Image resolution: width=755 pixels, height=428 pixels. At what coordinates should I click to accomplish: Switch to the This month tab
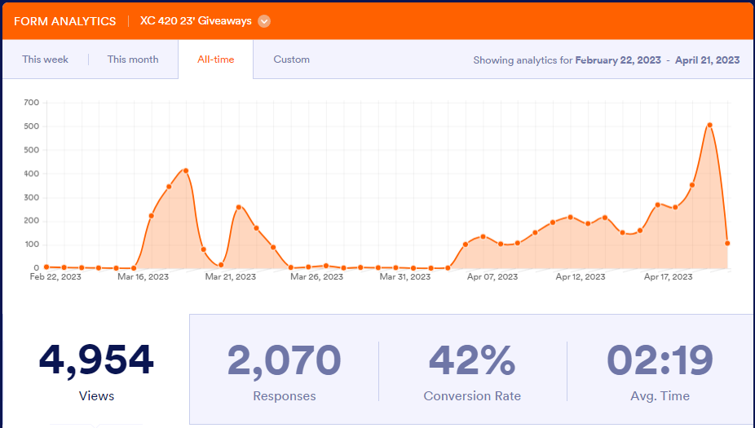pyautogui.click(x=133, y=60)
